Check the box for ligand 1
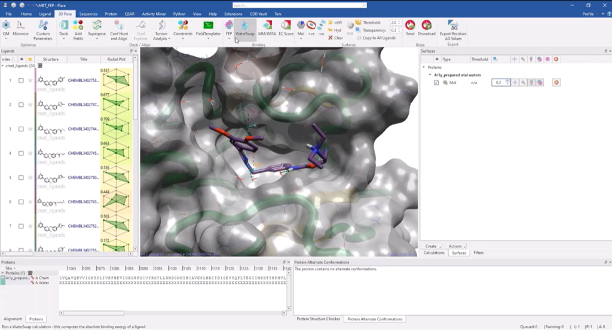612x330 pixels. pos(21,81)
